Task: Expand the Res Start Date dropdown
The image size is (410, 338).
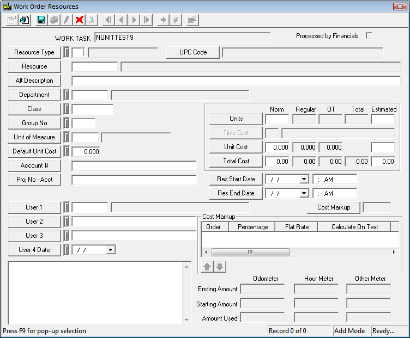Action: pyautogui.click(x=304, y=179)
